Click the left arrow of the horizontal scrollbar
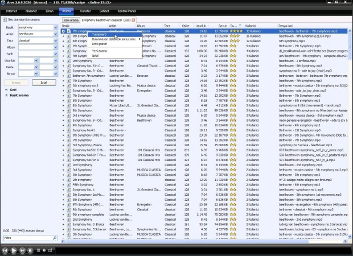The image size is (353, 256). [63, 241]
